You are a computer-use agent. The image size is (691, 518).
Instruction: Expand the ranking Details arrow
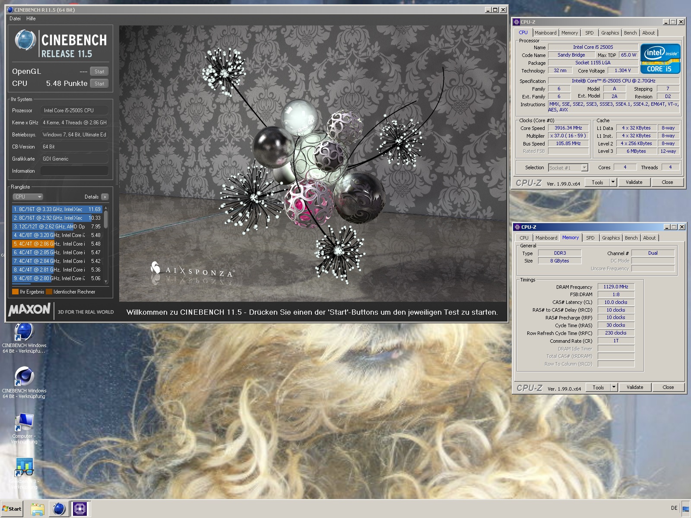(105, 197)
